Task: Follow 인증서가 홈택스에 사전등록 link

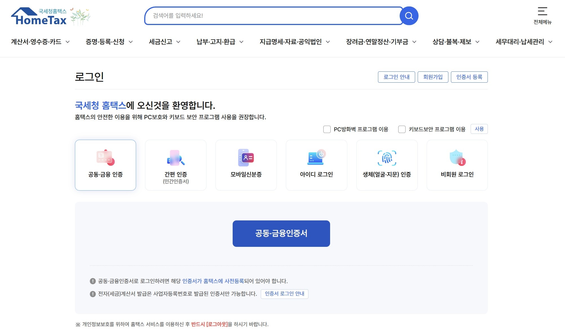Action: coord(213,281)
